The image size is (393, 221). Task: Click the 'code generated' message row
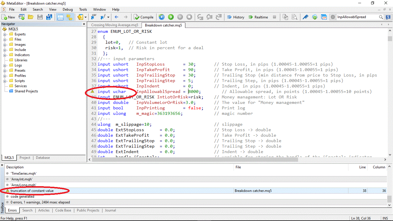pos(196,197)
